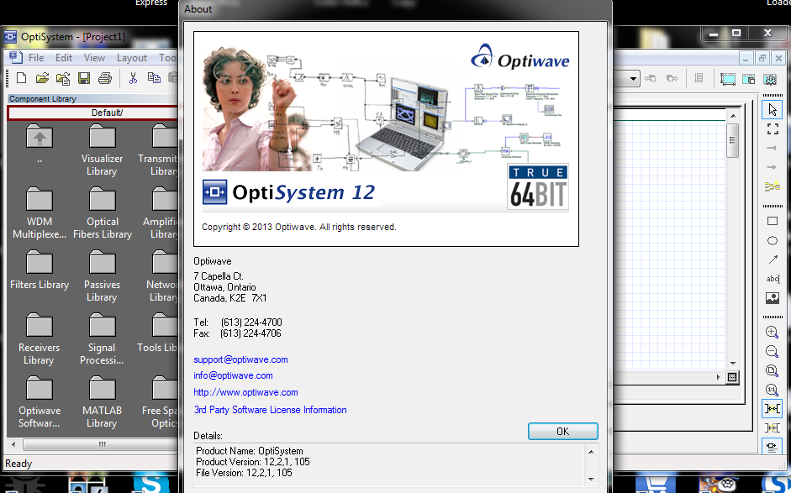Select the diagonal arrow line drawing tool
Image resolution: width=791 pixels, height=493 pixels.
[773, 260]
